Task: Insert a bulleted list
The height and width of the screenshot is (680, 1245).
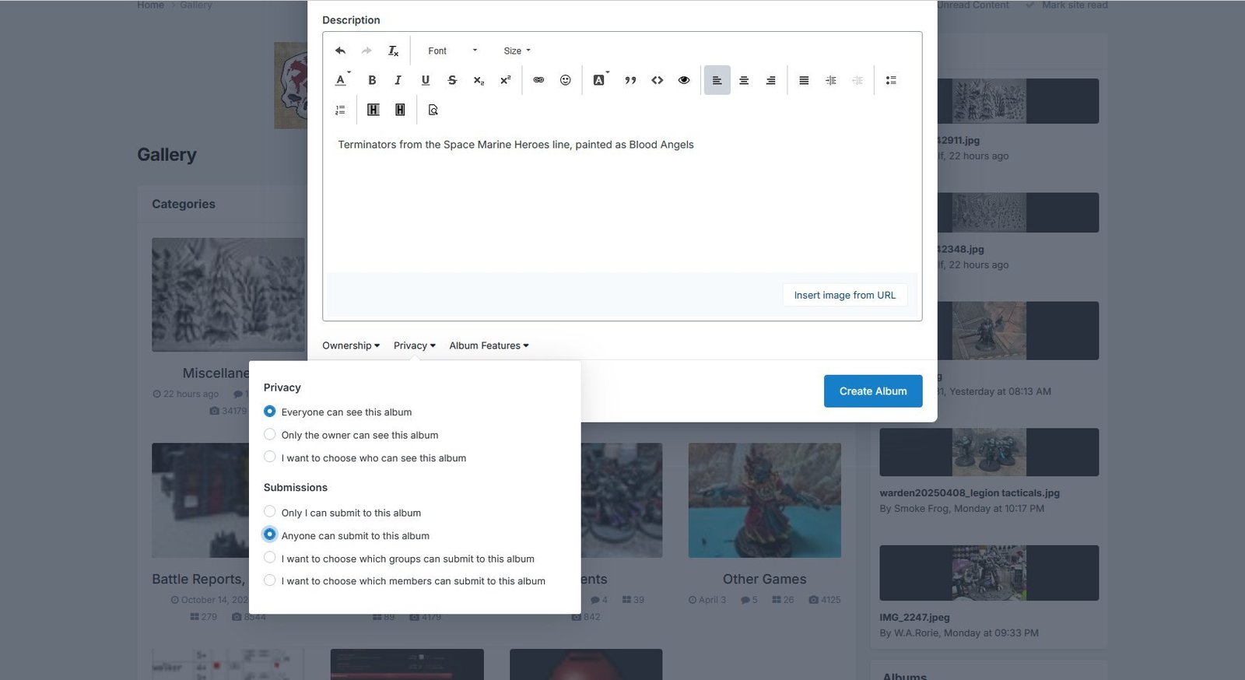Action: tap(891, 80)
